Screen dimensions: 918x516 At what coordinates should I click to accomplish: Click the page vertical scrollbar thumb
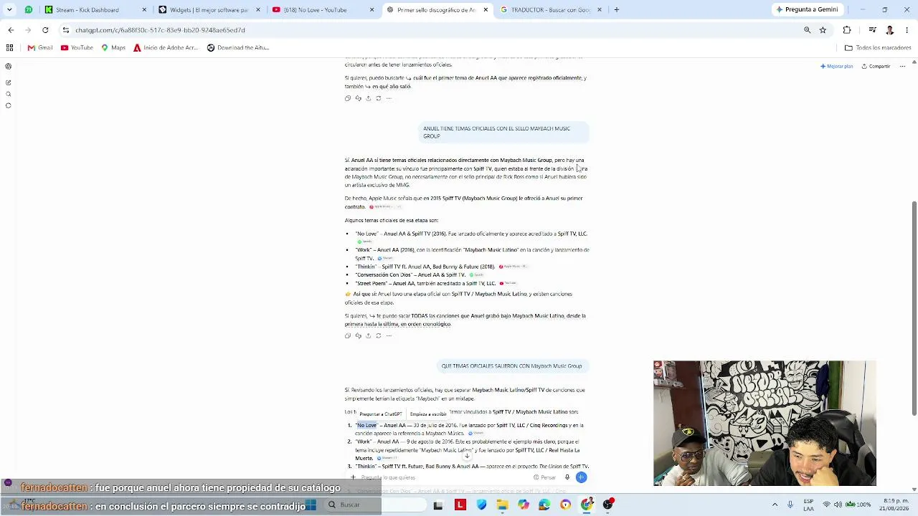(914, 308)
